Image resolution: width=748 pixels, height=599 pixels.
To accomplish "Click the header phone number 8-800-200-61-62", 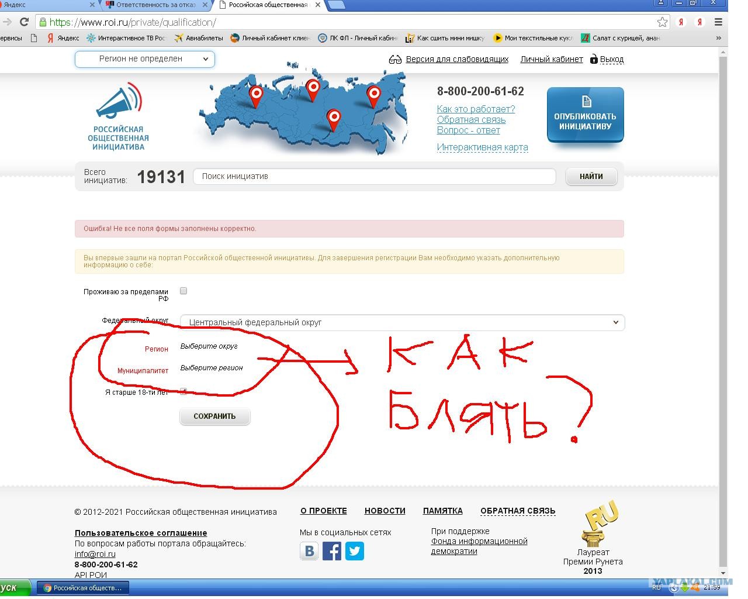I will coord(480,91).
